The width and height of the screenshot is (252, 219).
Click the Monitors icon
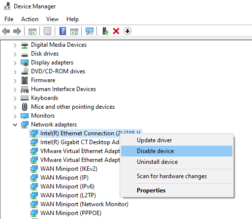(x=25, y=116)
